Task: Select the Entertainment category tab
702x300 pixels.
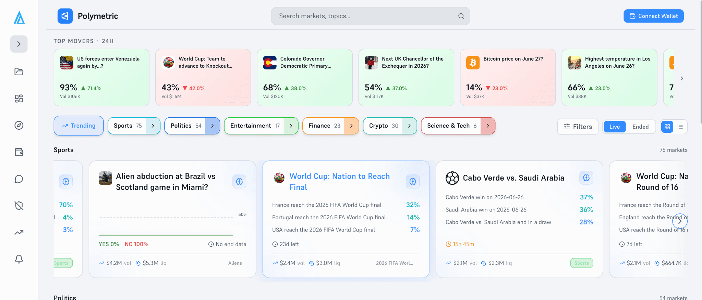Action: click(254, 126)
